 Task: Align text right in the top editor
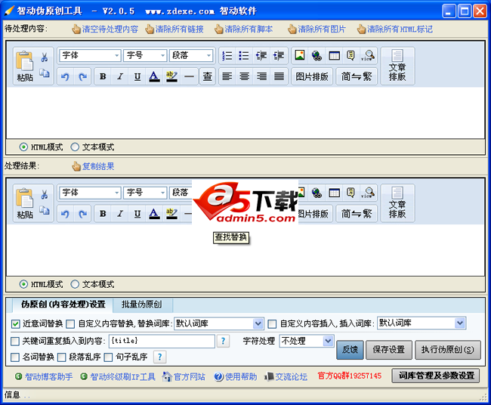point(261,76)
